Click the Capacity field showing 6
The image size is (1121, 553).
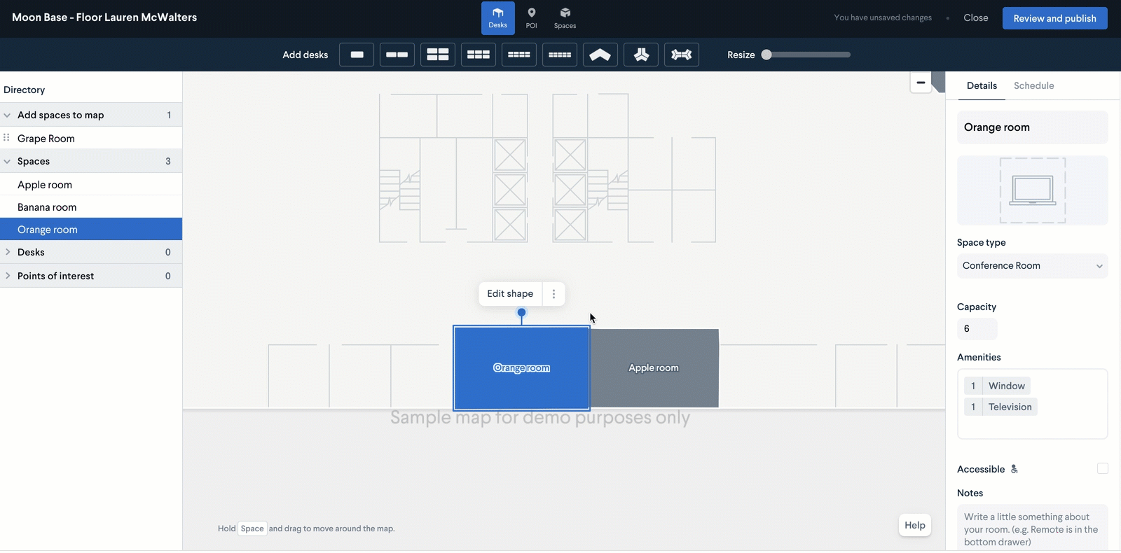pos(977,329)
